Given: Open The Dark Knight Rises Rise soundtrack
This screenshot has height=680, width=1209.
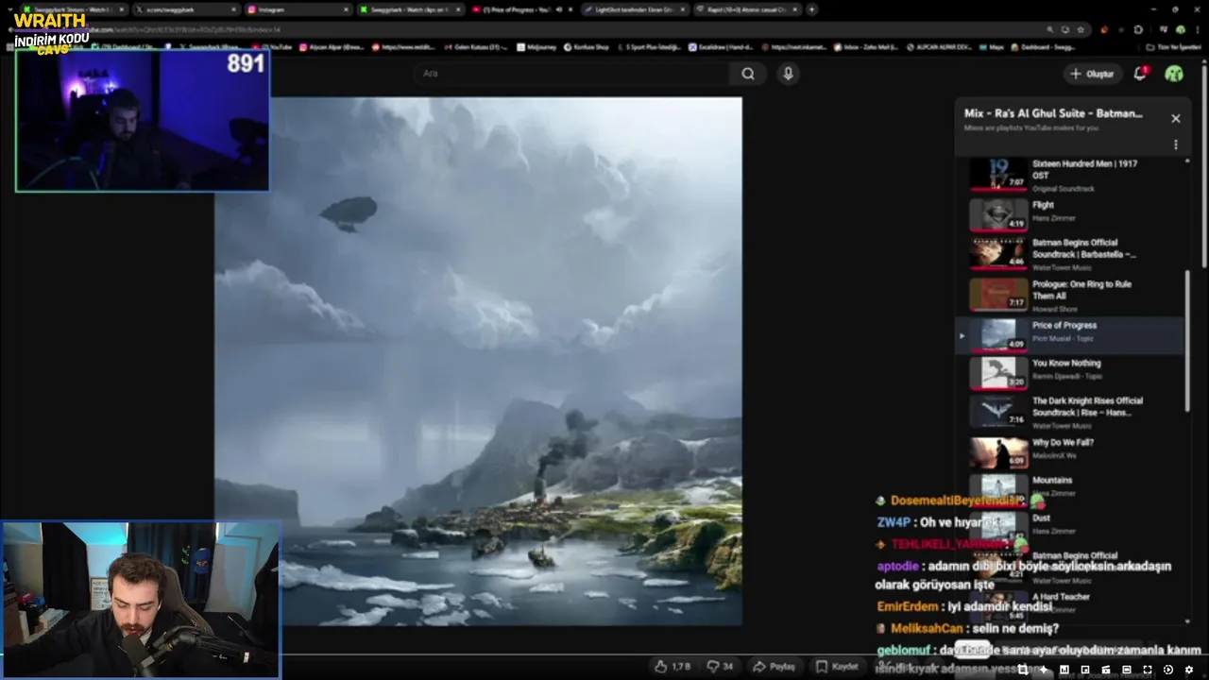Looking at the screenshot, I should click(x=1070, y=412).
